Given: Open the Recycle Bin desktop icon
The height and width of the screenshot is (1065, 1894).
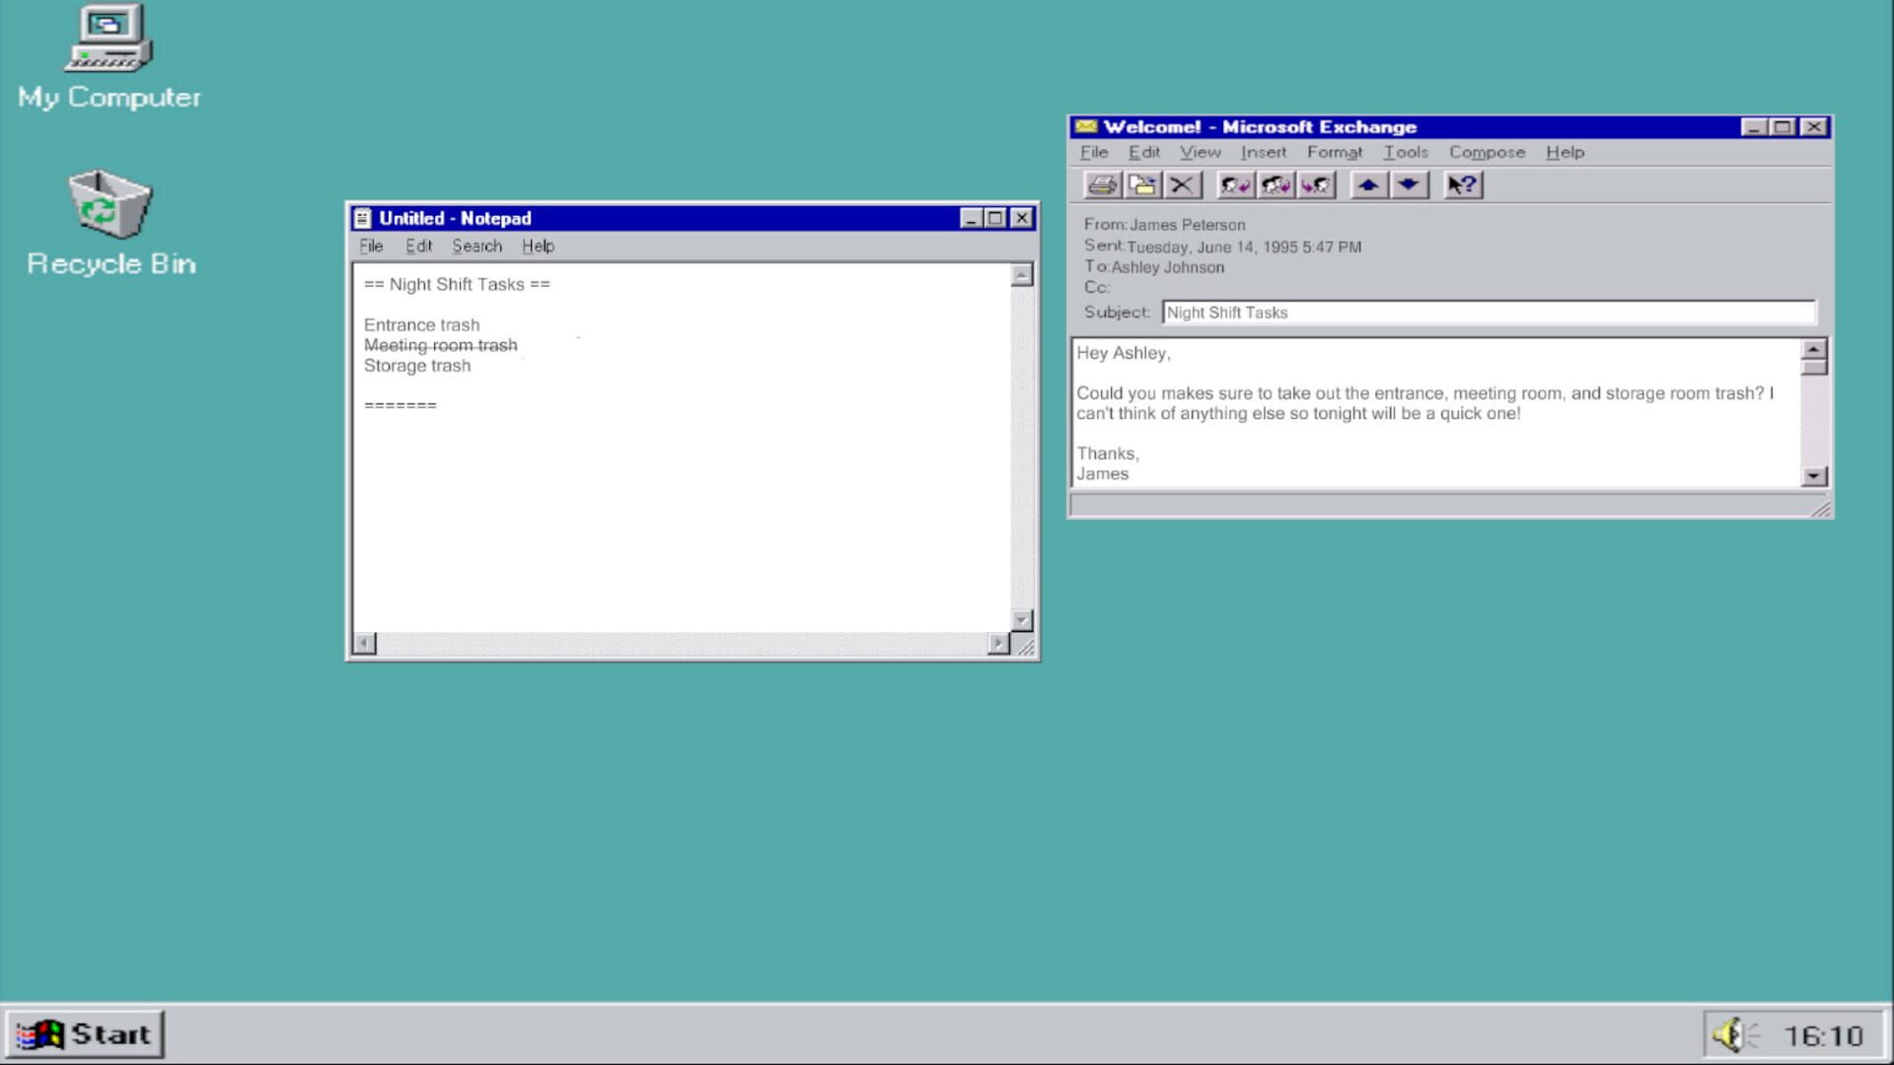Looking at the screenshot, I should pyautogui.click(x=109, y=222).
